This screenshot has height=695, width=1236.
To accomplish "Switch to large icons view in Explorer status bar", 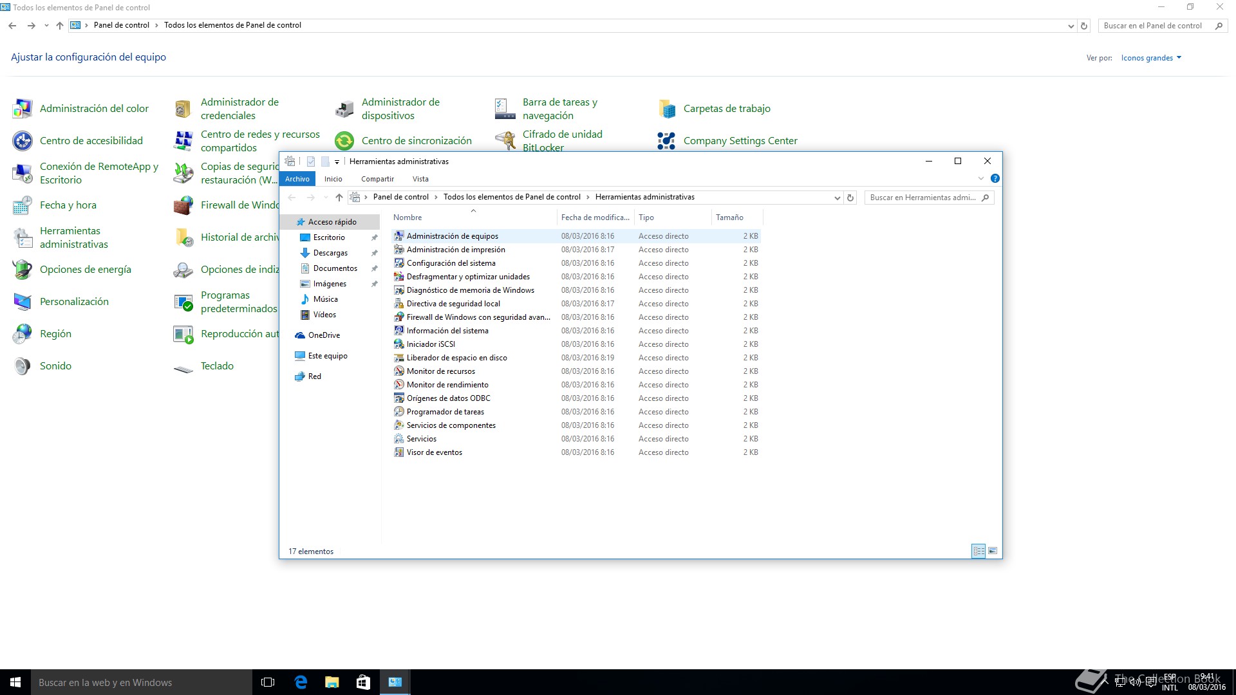I will [993, 551].
